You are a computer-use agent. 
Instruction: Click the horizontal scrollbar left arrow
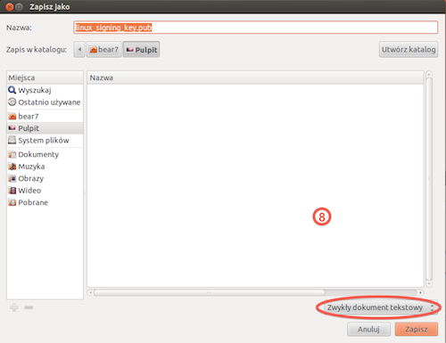[x=90, y=292]
